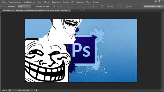The image size is (164, 92).
Task: Open the Редактирование menu
Action: point(15,2)
